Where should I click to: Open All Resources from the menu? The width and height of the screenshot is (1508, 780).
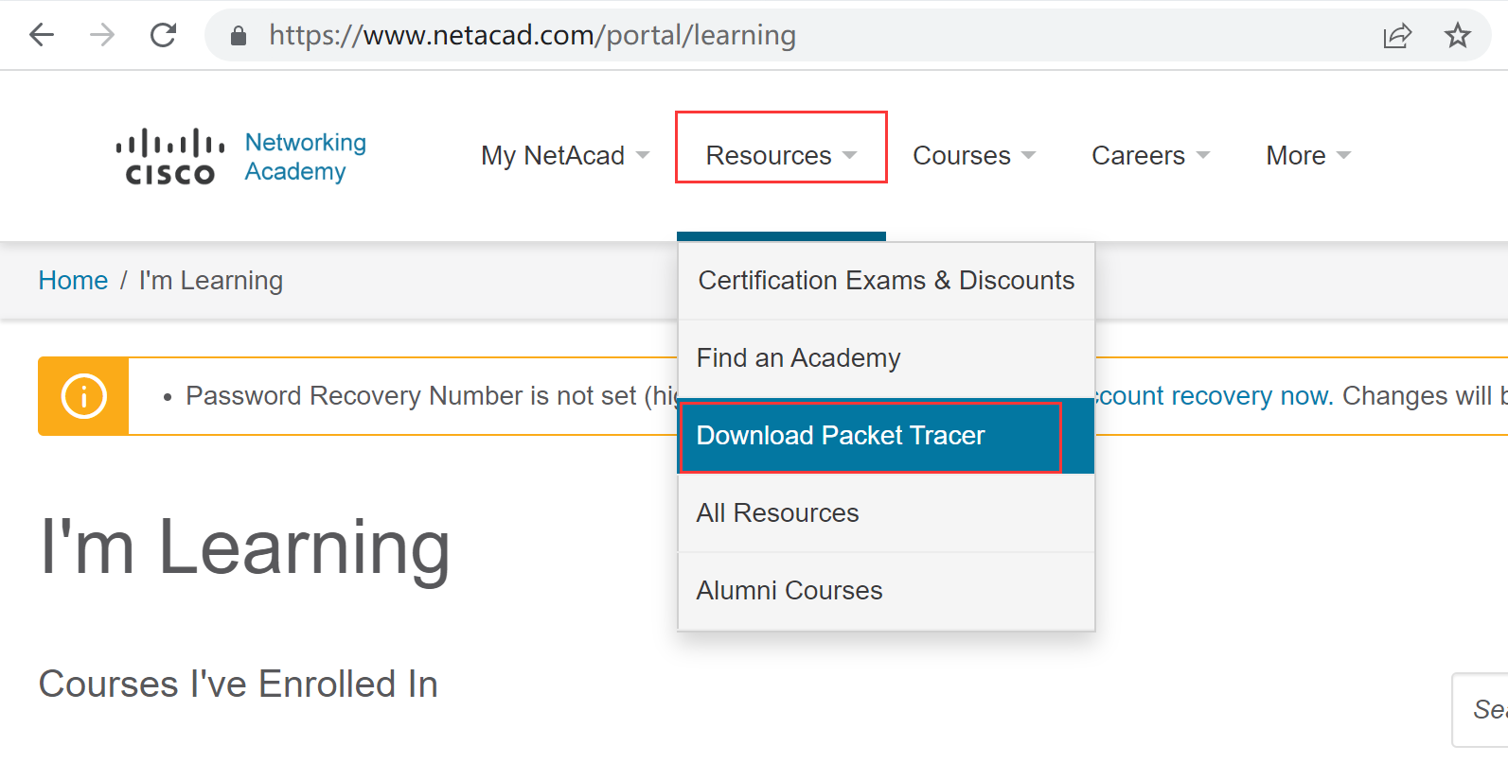777,513
